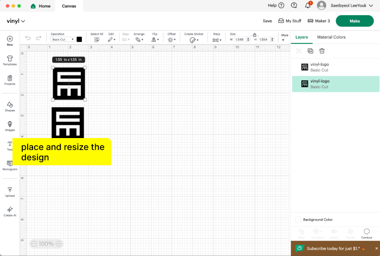Switch to the Material Colors tab
Image resolution: width=380 pixels, height=256 pixels.
tap(331, 37)
